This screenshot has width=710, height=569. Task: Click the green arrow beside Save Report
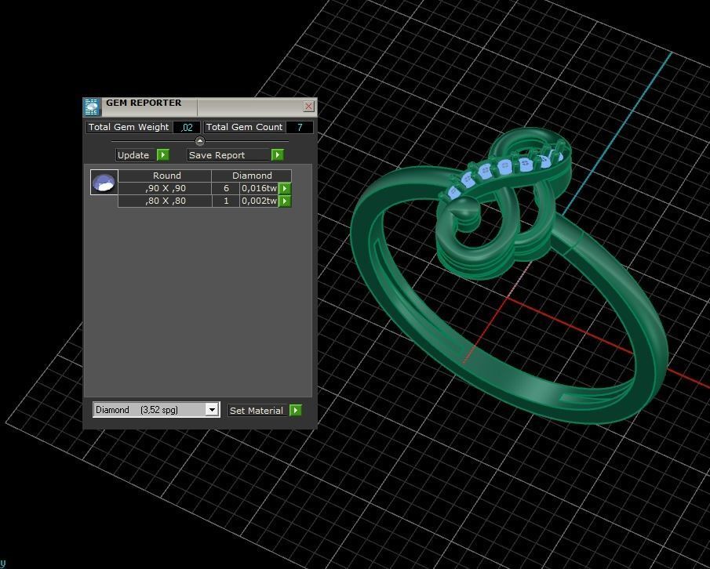pos(278,155)
